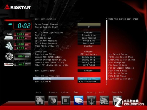147x110 pixels.
Task: Click the memory voltage 1.500 V readout
Action: tap(22, 48)
